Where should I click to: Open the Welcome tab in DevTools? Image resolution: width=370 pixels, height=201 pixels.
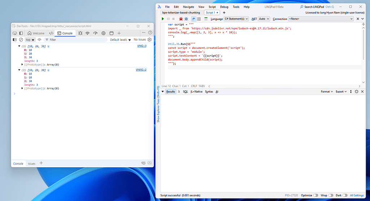pos(36,33)
